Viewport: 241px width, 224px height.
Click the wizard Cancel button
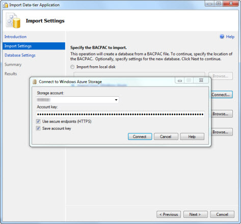[x=222, y=214]
